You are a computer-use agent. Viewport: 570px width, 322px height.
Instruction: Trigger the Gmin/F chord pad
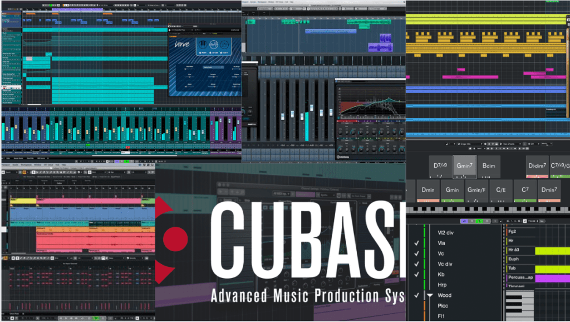coord(476,191)
